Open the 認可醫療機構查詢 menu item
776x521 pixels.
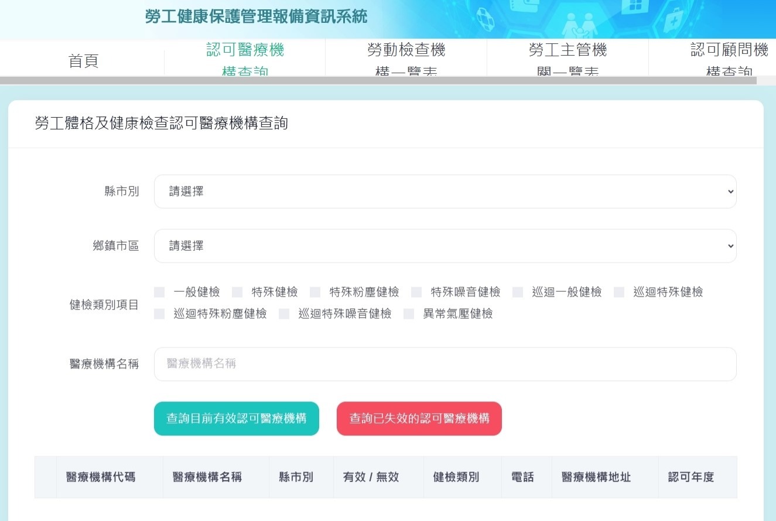point(245,60)
